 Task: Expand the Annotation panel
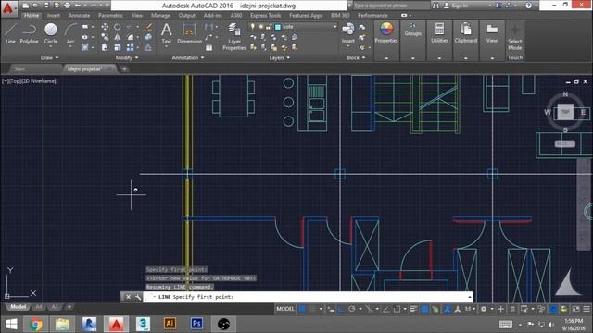coord(188,57)
